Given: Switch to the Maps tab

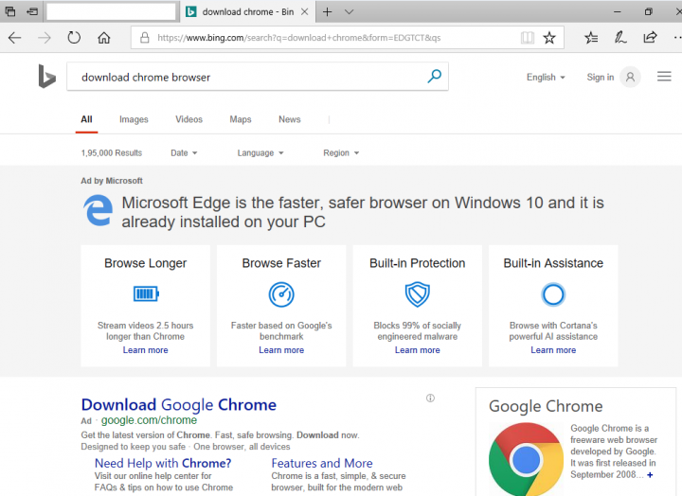Looking at the screenshot, I should tap(241, 119).
